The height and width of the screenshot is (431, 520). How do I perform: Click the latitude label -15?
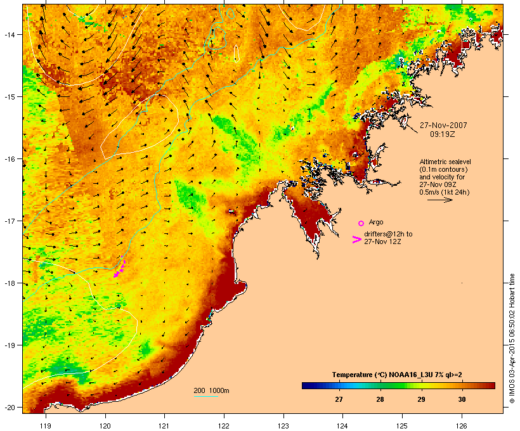click(x=9, y=97)
